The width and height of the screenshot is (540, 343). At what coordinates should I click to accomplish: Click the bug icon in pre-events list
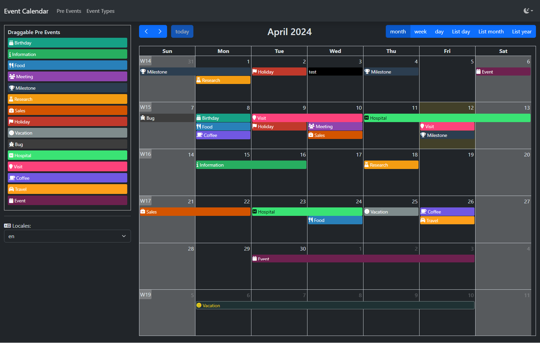coord(11,144)
